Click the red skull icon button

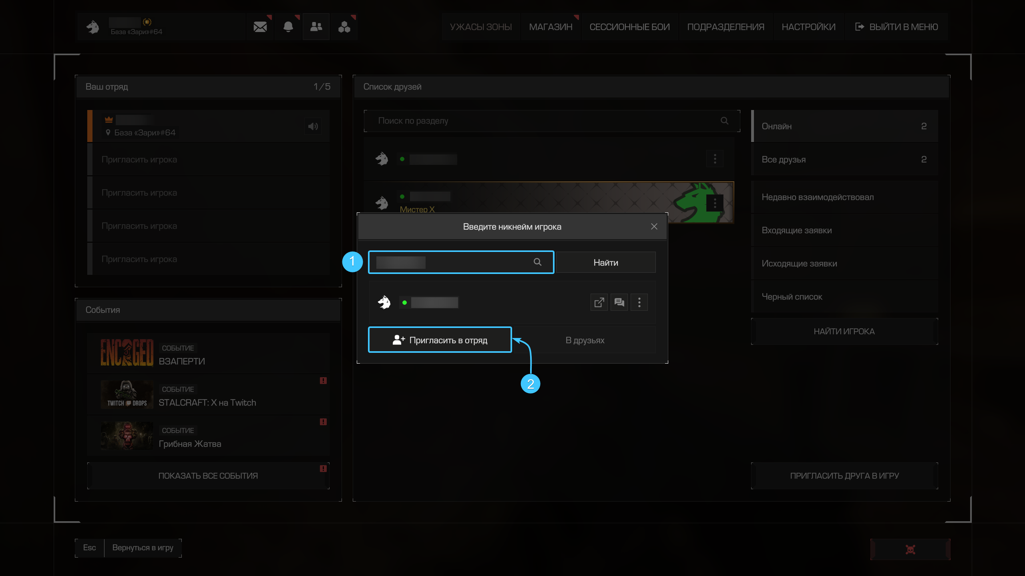[910, 549]
